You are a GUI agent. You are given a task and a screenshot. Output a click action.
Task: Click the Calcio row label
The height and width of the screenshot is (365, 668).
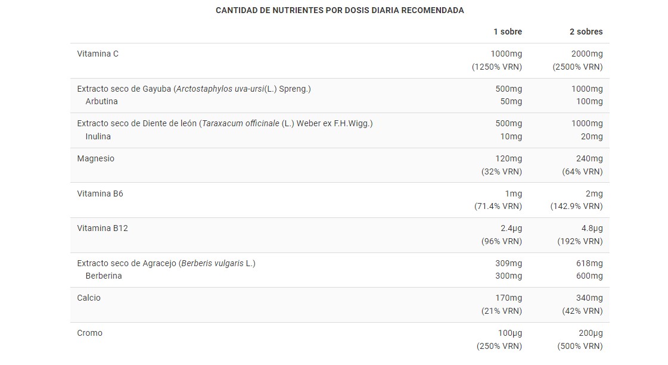(89, 298)
